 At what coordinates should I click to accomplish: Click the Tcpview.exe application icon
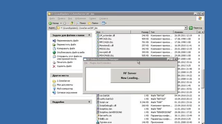pyautogui.click(x=97, y=122)
